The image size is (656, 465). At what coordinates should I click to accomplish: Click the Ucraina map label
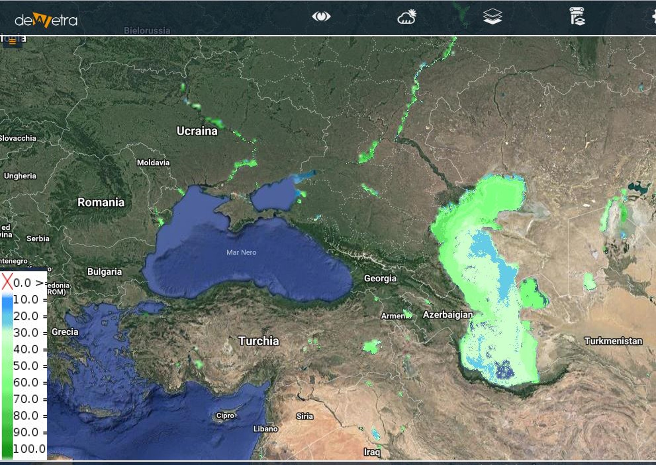[x=197, y=131]
